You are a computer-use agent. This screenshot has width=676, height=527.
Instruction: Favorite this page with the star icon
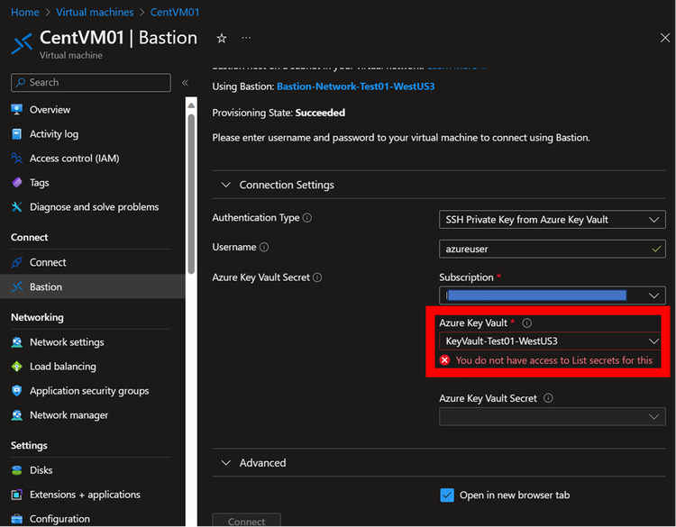point(222,39)
